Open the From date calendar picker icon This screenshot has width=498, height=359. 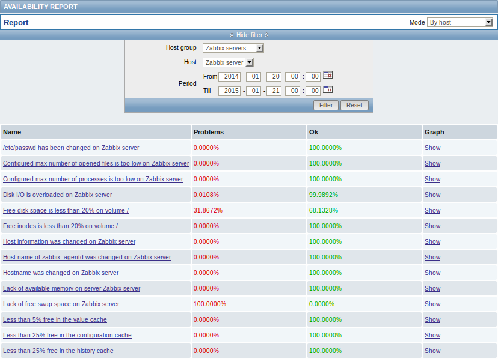[327, 76]
